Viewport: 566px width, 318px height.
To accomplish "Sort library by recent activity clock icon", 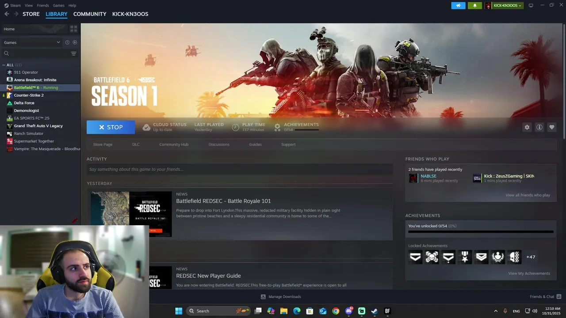I will [67, 42].
